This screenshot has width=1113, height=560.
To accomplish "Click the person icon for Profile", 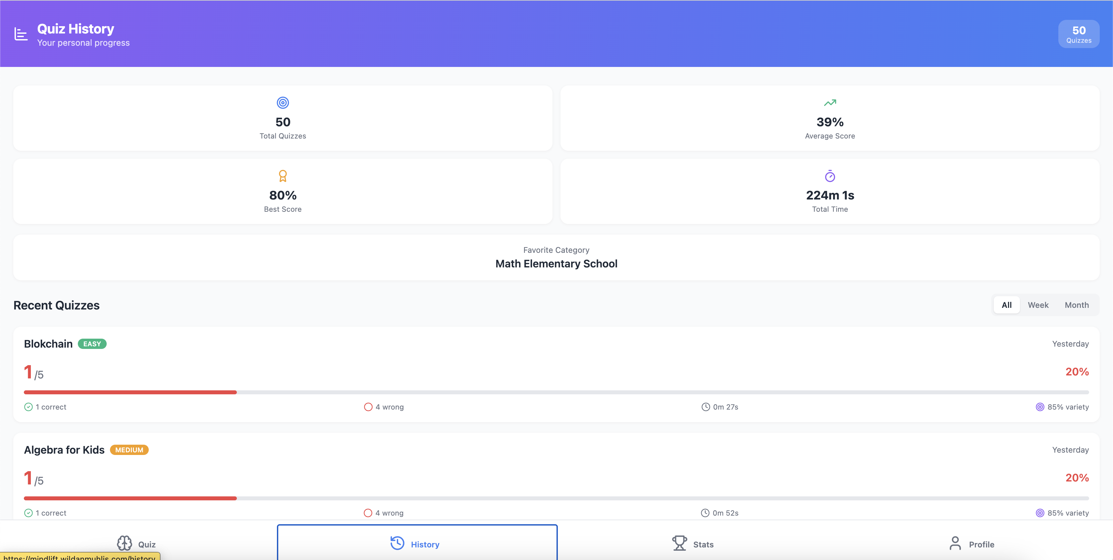I will pyautogui.click(x=955, y=543).
